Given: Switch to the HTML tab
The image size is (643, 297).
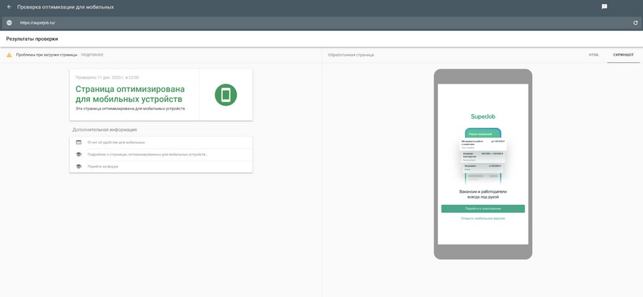Looking at the screenshot, I should pos(594,55).
